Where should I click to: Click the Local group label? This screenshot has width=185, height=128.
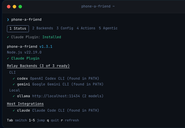pyautogui.click(x=15, y=90)
